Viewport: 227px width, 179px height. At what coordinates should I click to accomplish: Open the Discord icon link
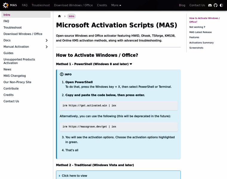[210, 5]
